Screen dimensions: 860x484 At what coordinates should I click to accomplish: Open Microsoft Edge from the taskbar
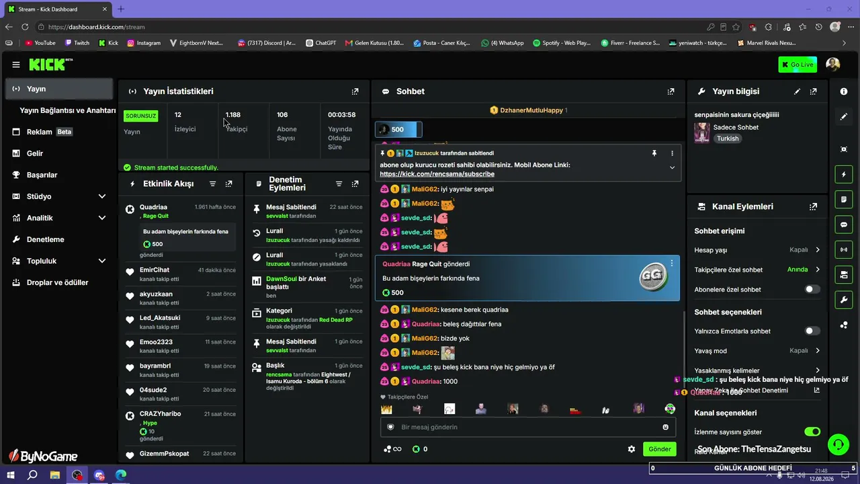tap(121, 475)
